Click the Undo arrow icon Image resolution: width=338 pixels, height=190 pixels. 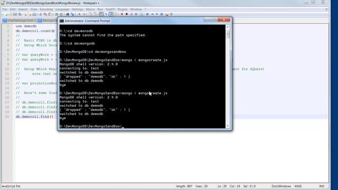tap(57, 14)
